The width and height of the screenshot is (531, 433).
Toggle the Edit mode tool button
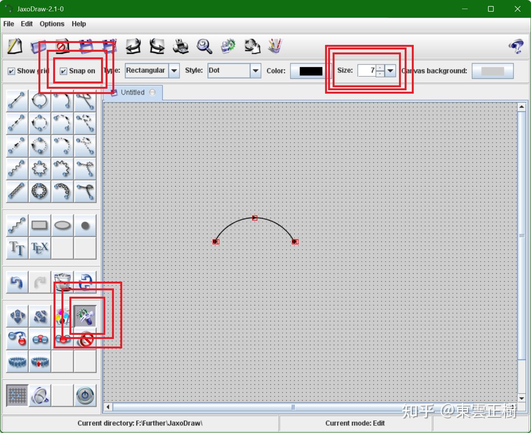85,316
